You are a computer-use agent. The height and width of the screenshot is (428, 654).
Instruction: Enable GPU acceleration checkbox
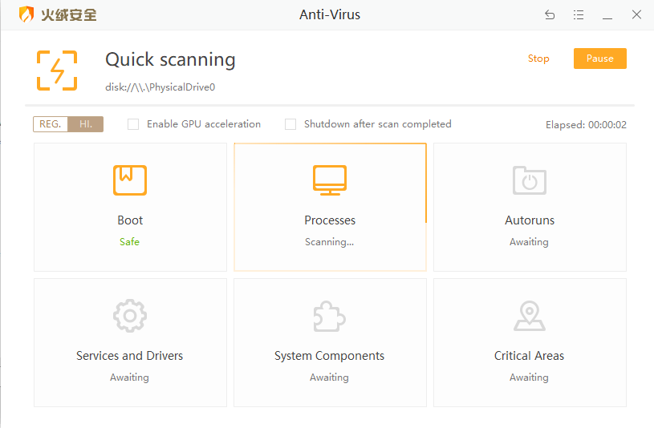click(x=134, y=124)
